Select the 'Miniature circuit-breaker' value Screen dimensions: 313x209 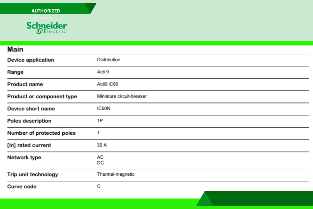coord(122,96)
